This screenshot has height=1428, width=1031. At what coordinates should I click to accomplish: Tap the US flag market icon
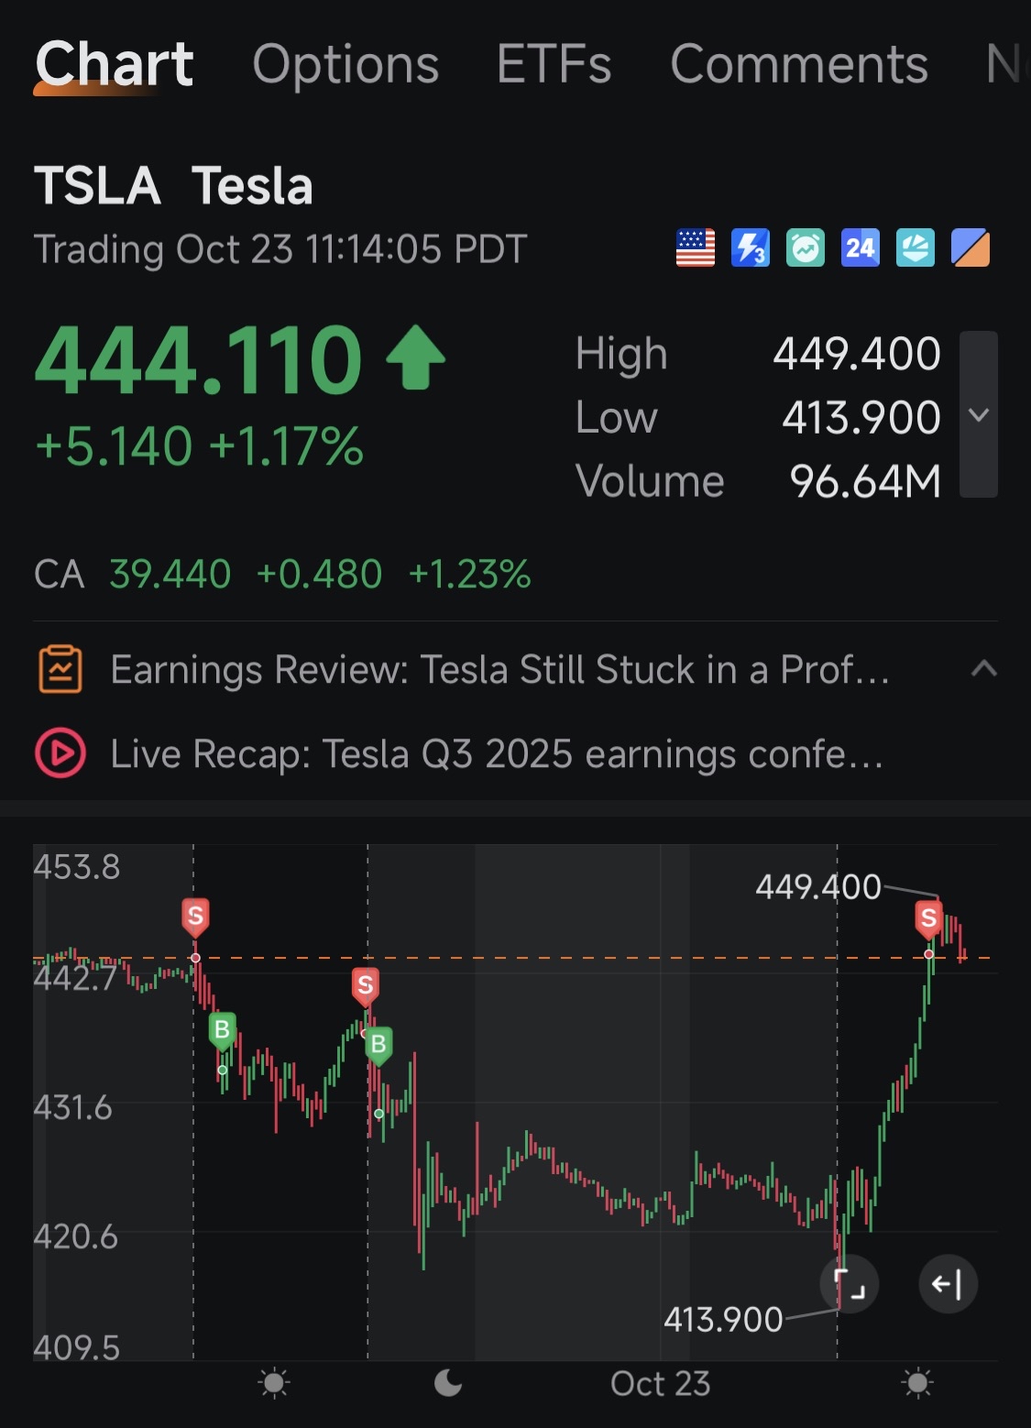696,248
